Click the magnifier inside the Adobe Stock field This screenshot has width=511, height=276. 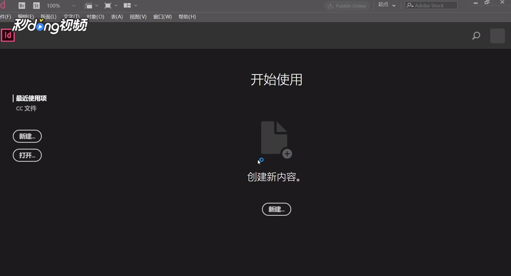(410, 5)
